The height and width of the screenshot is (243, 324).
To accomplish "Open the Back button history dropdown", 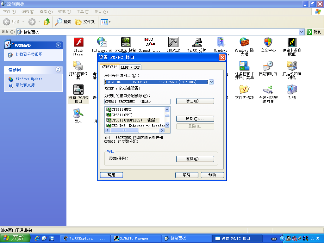I will [23, 22].
